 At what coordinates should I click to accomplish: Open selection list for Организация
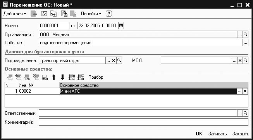click(240, 35)
